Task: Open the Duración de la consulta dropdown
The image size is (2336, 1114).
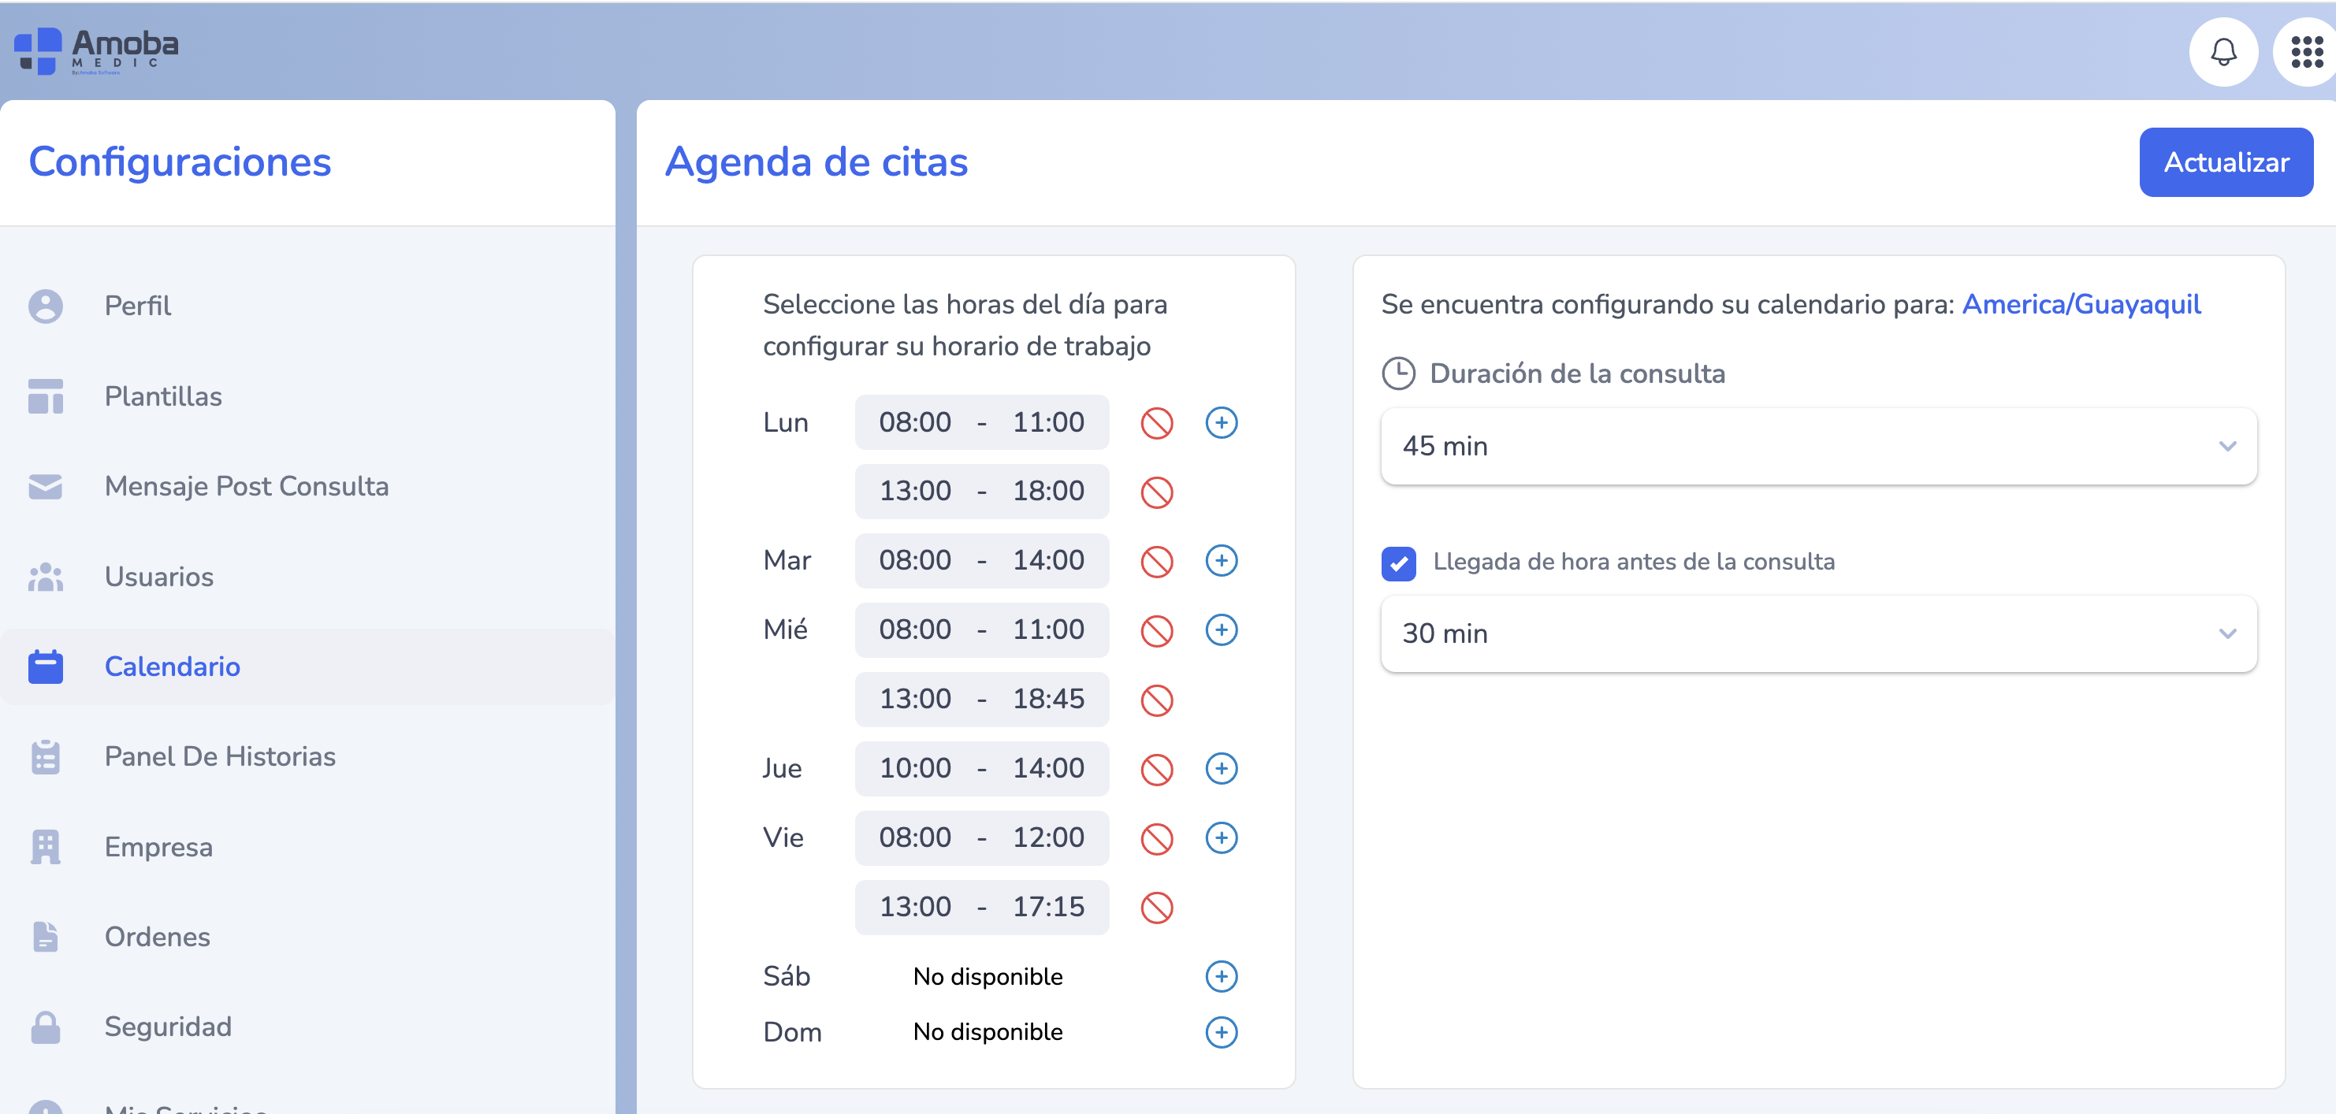Action: click(x=1817, y=446)
